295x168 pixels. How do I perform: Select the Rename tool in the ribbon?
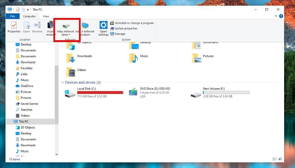click(37, 27)
